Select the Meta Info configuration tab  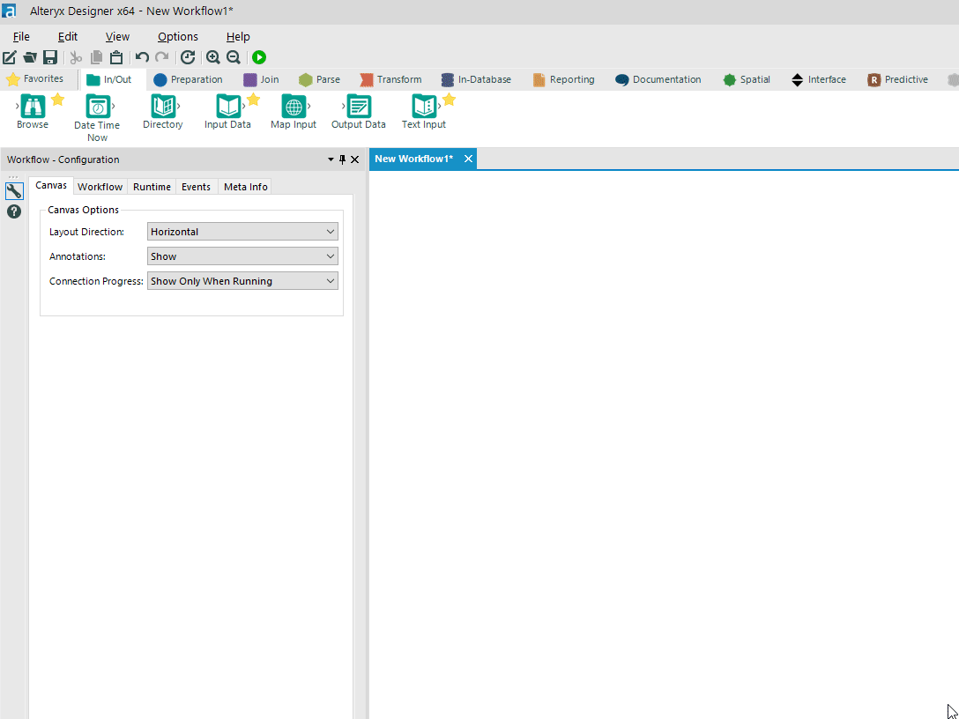[x=246, y=187]
